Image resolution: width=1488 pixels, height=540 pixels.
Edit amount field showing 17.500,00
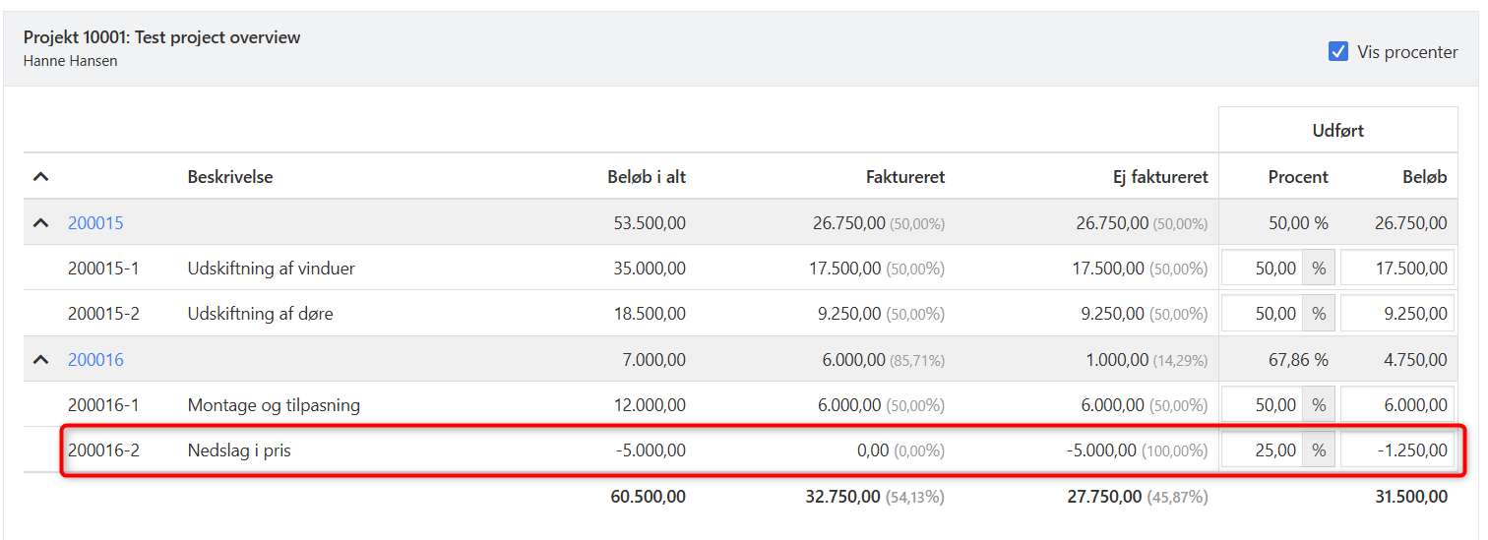pos(1397,269)
